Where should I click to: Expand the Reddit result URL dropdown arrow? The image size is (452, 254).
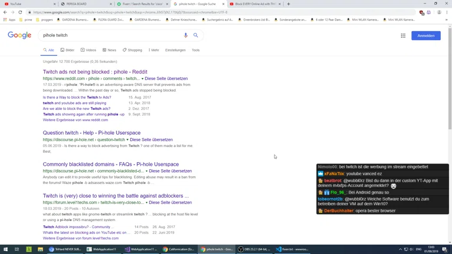pos(142,79)
